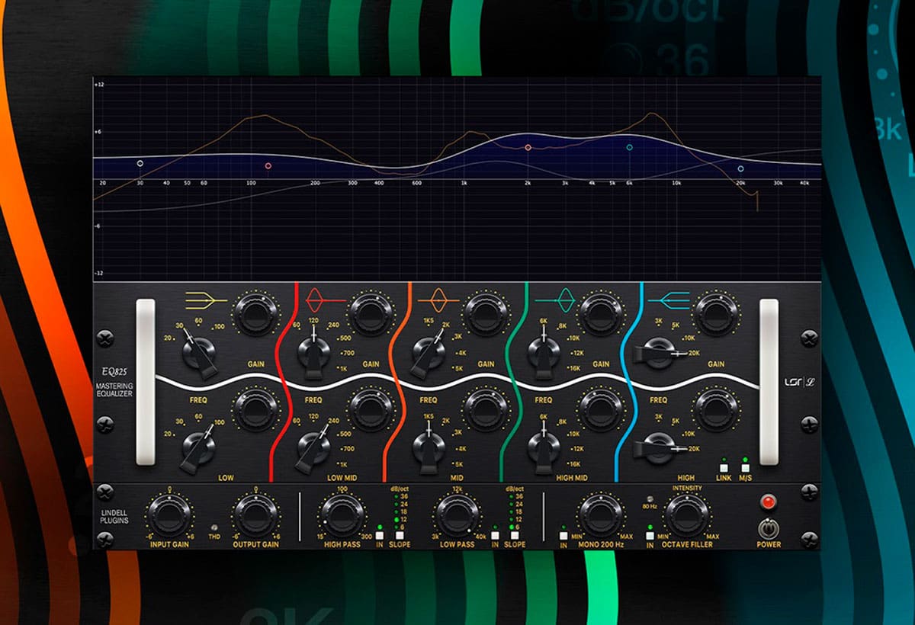
Task: Toggle the Mono 200 Hz IN button
Action: pyautogui.click(x=563, y=536)
